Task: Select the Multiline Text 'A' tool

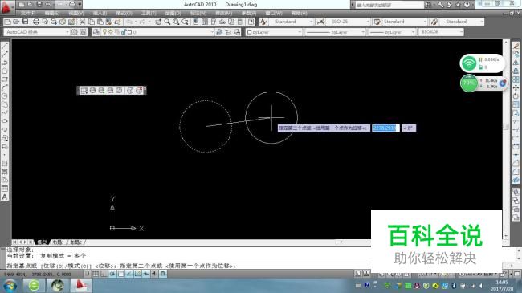Action: click(5, 197)
